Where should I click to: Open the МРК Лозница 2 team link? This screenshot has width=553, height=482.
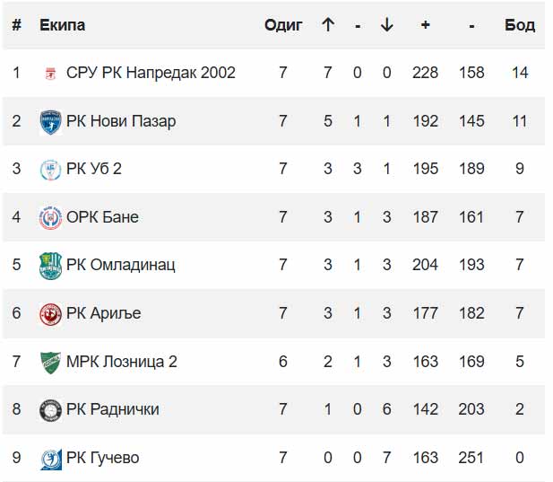pos(122,362)
